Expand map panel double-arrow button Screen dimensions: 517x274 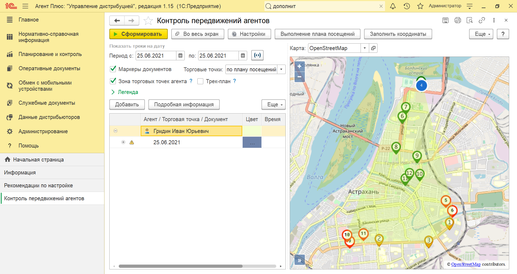(299, 260)
